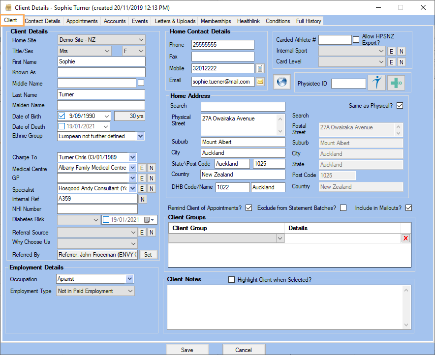Click Physical Street scrollbar down arrow
This screenshot has width=435, height=355.
(280, 131)
